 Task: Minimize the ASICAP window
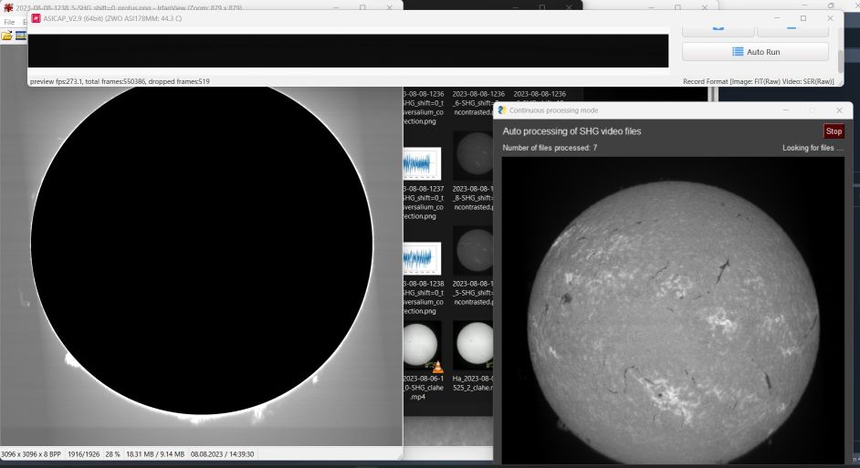coord(777,18)
